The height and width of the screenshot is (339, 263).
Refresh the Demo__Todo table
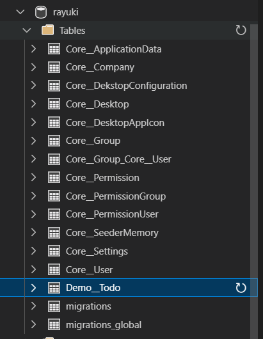241,288
